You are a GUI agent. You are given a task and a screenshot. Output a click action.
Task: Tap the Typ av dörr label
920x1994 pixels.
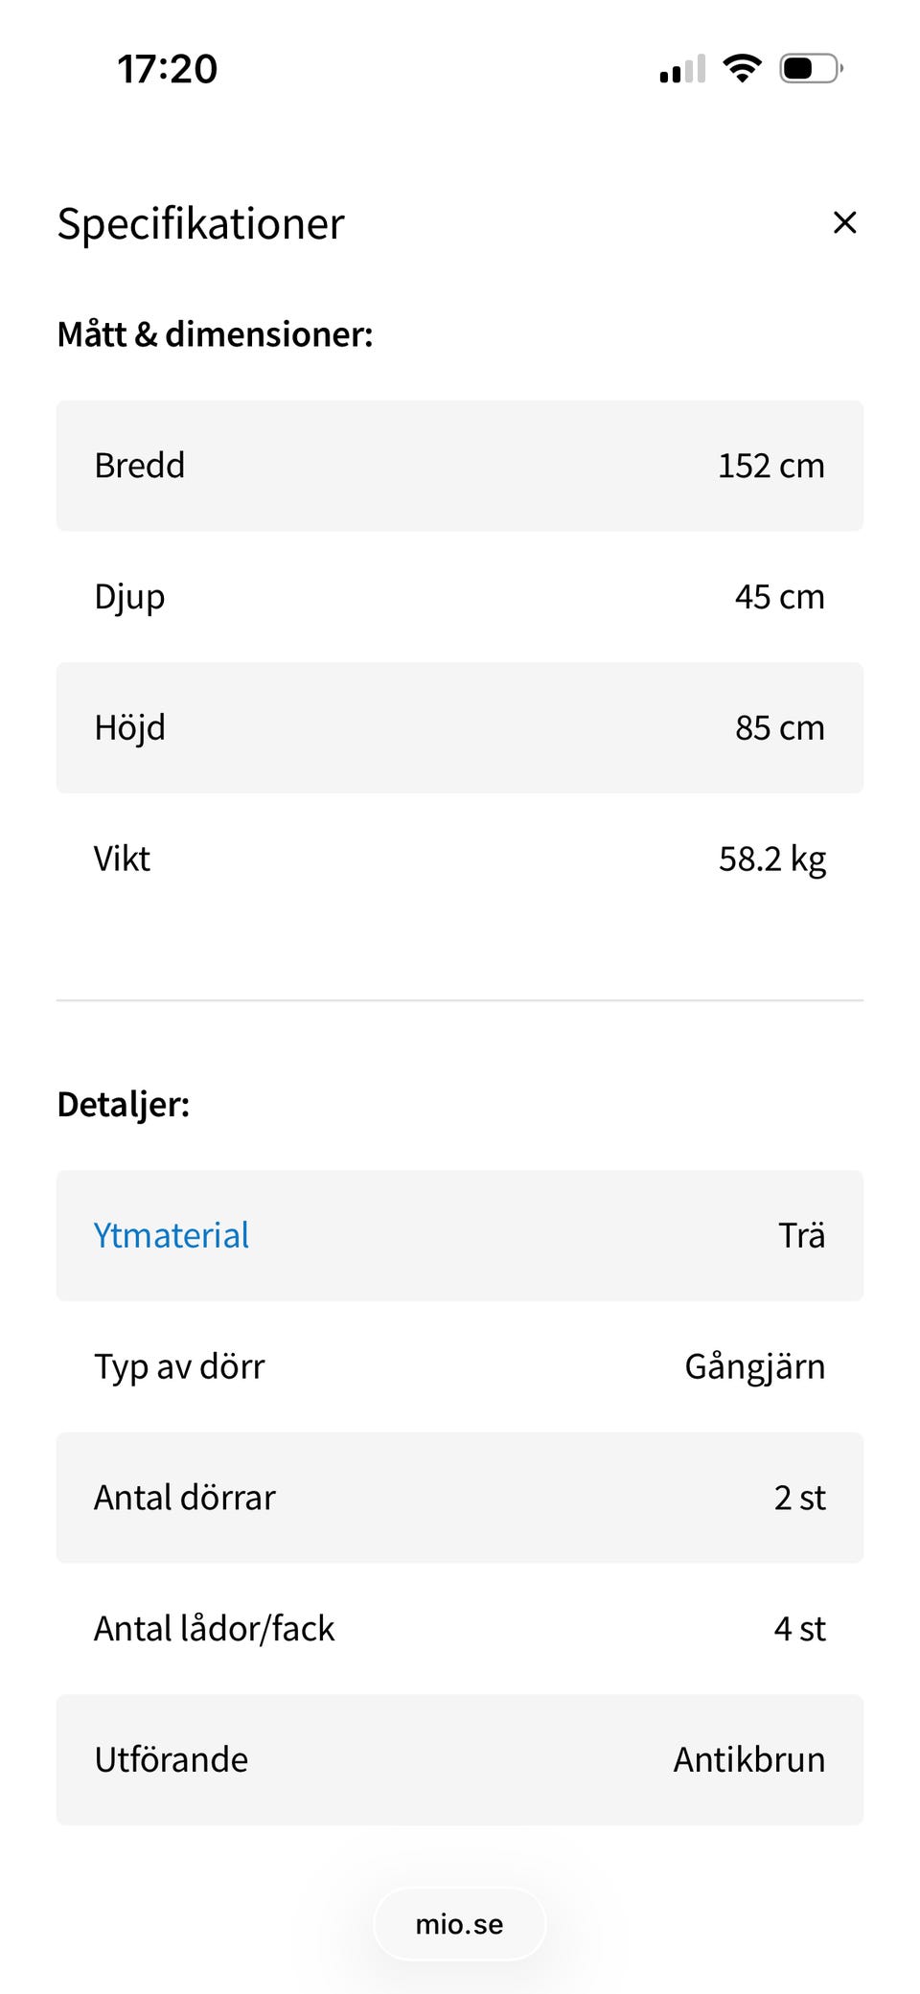point(179,1366)
